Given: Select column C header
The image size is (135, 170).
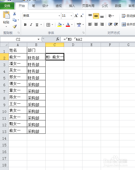Looking at the screenshot, I should coord(55,45).
